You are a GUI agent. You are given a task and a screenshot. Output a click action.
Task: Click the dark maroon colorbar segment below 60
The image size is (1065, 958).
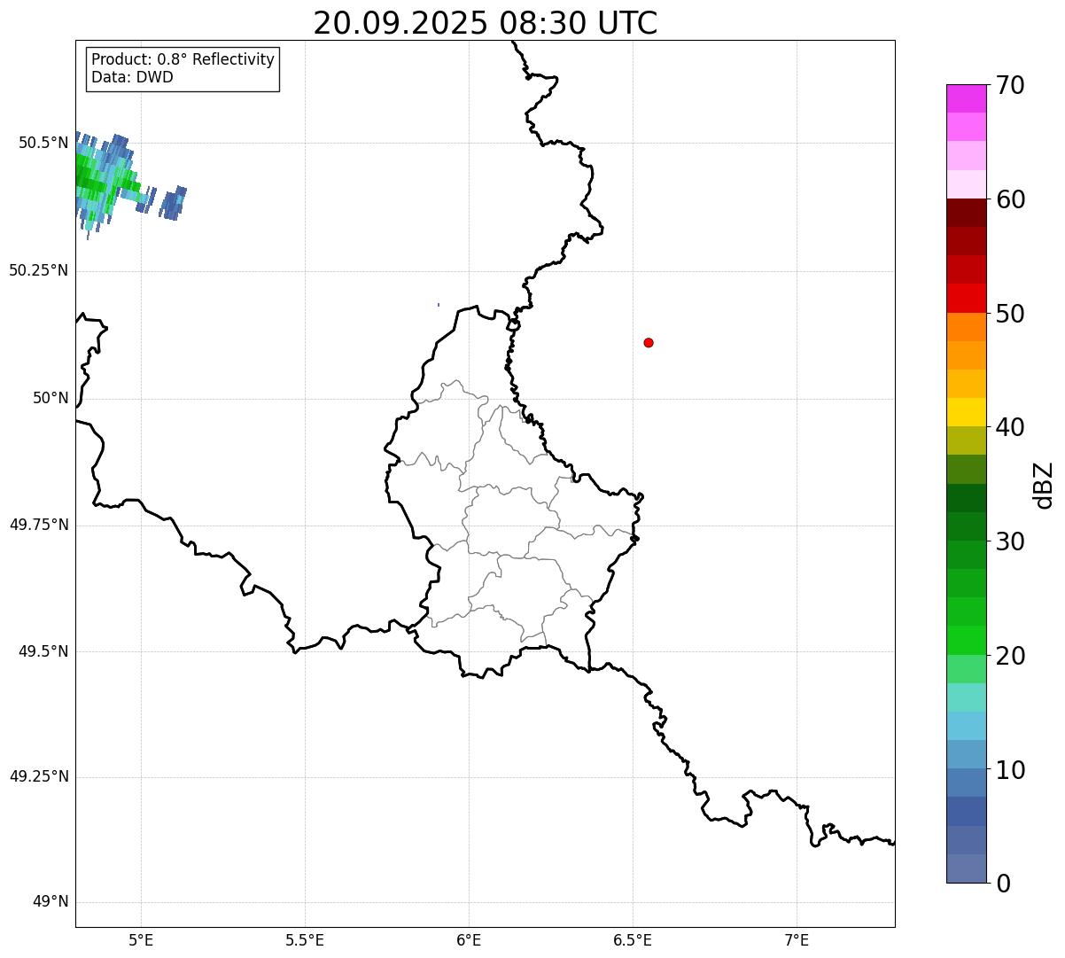pyautogui.click(x=966, y=213)
